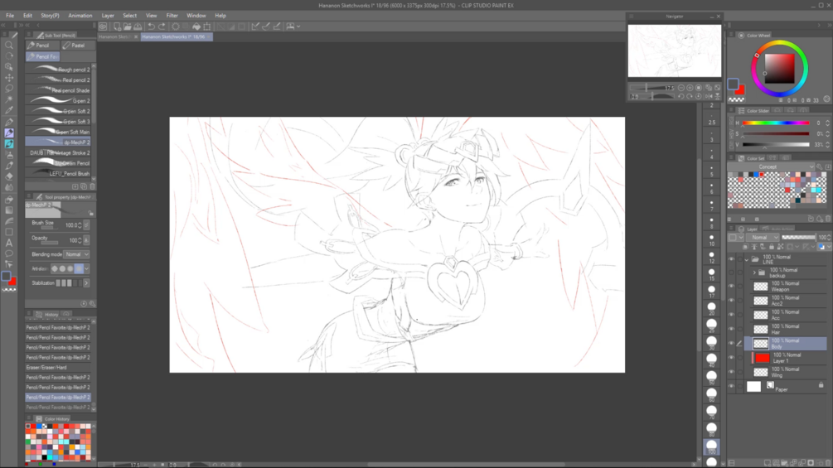Click the Redo arrow in command bar
Image resolution: width=833 pixels, height=468 pixels.
point(162,26)
